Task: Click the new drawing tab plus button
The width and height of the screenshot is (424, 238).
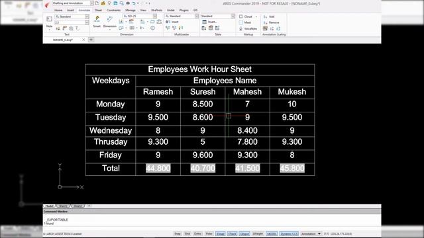Action: point(91,40)
